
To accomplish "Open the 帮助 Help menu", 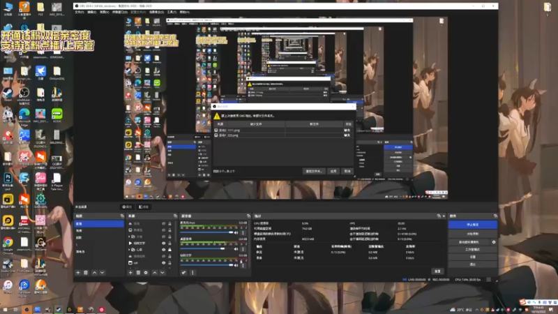I will coord(184,12).
